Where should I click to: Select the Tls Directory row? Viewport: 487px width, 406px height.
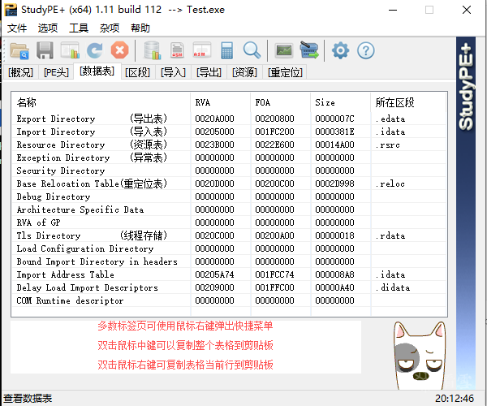[x=229, y=235]
